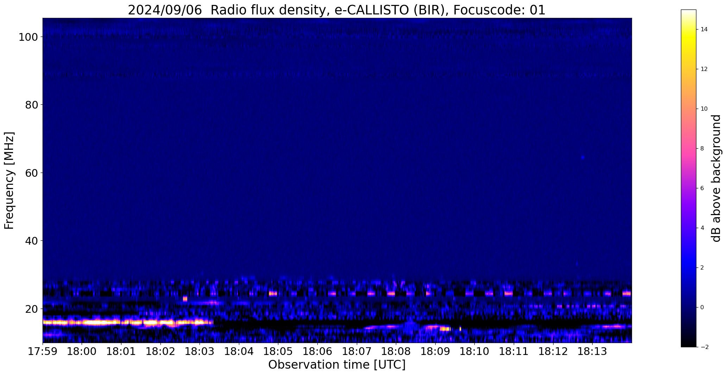Viewport: 727px width, 375px height.
Task: Click the colorbar 4 tick label
Action: coord(702,228)
